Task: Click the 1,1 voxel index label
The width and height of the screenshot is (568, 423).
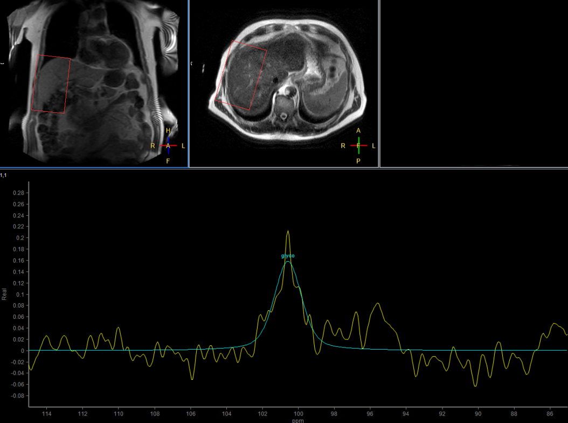Action: tap(4, 175)
